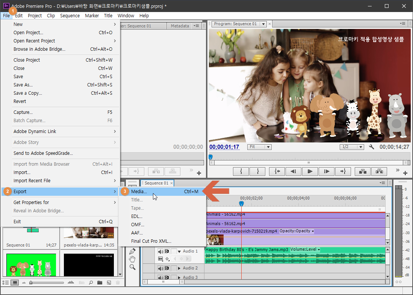Open Program monitor Button Editor plus icon
413x295 pixels.
coord(405,173)
